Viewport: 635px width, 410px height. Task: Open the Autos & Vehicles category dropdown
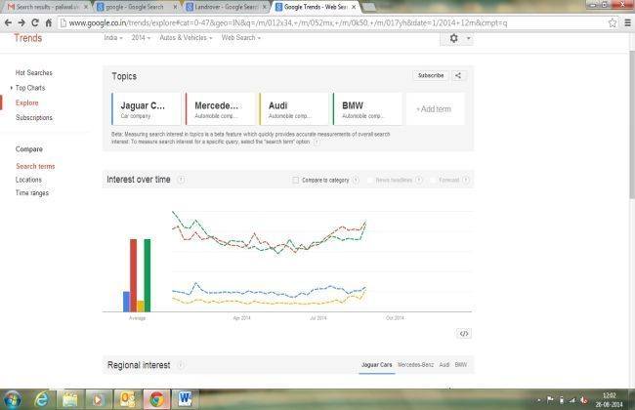(186, 38)
